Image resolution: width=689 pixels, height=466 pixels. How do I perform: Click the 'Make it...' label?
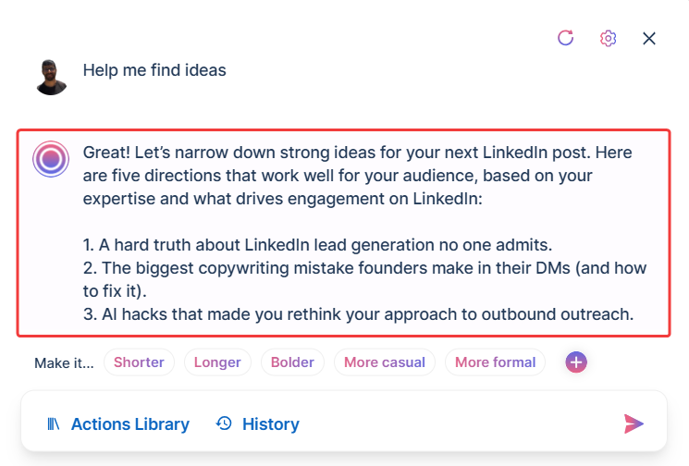coord(64,362)
